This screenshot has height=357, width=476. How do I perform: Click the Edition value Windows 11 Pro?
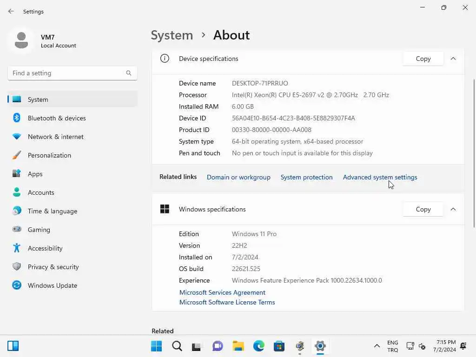pyautogui.click(x=254, y=234)
